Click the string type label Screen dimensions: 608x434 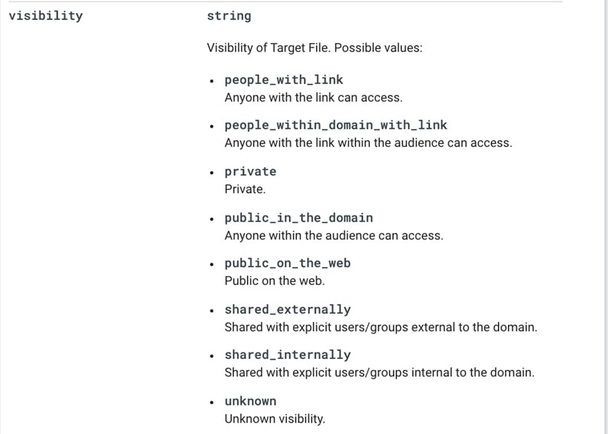tap(229, 16)
